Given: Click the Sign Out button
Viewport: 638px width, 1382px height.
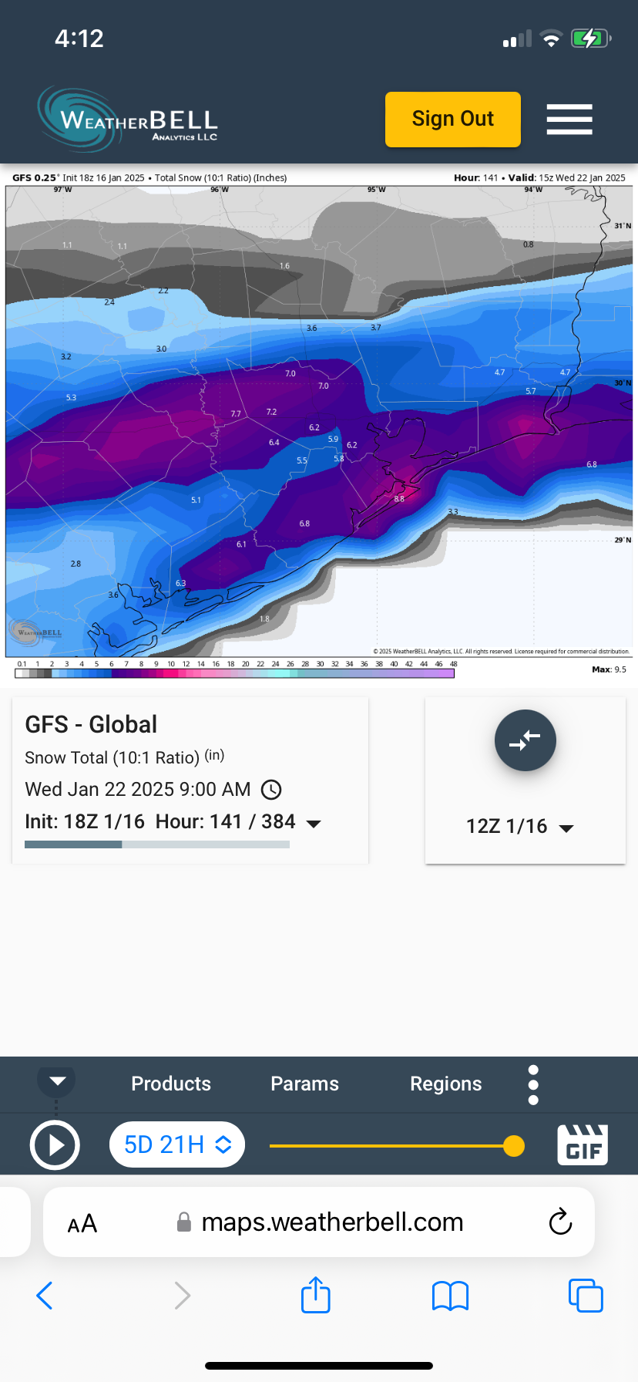Looking at the screenshot, I should [x=453, y=120].
